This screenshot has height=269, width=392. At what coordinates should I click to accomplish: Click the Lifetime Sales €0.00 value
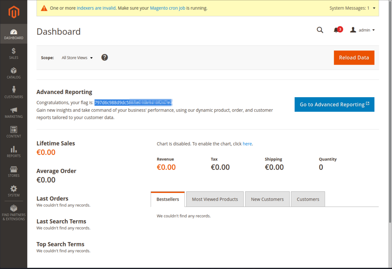click(46, 152)
